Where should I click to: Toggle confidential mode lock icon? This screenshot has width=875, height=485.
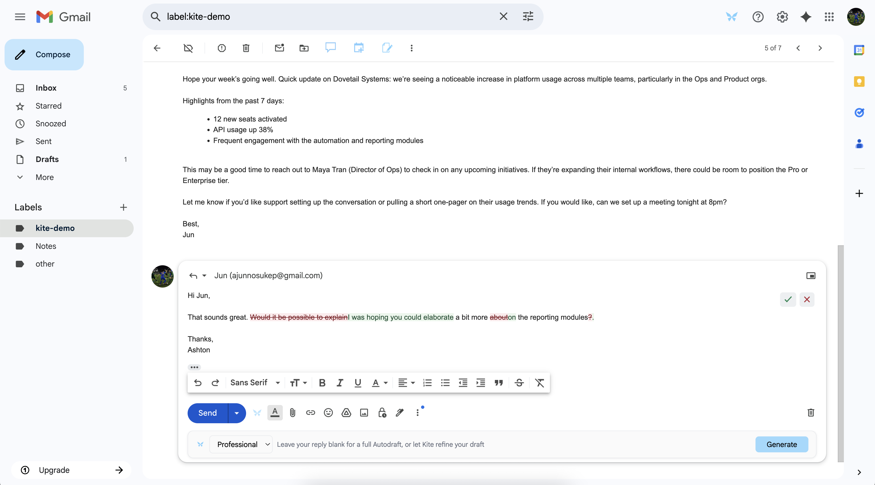point(382,413)
